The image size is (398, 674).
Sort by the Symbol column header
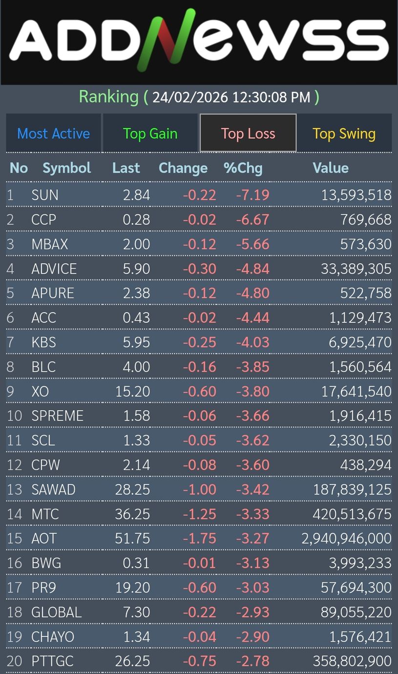(x=67, y=168)
